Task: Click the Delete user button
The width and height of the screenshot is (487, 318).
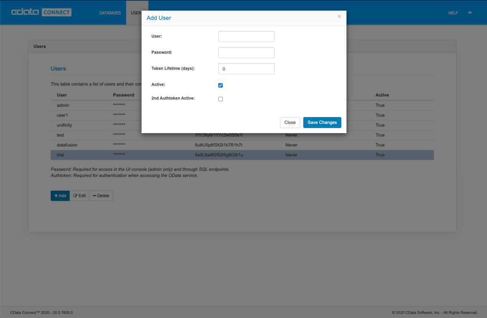Action: [101, 196]
